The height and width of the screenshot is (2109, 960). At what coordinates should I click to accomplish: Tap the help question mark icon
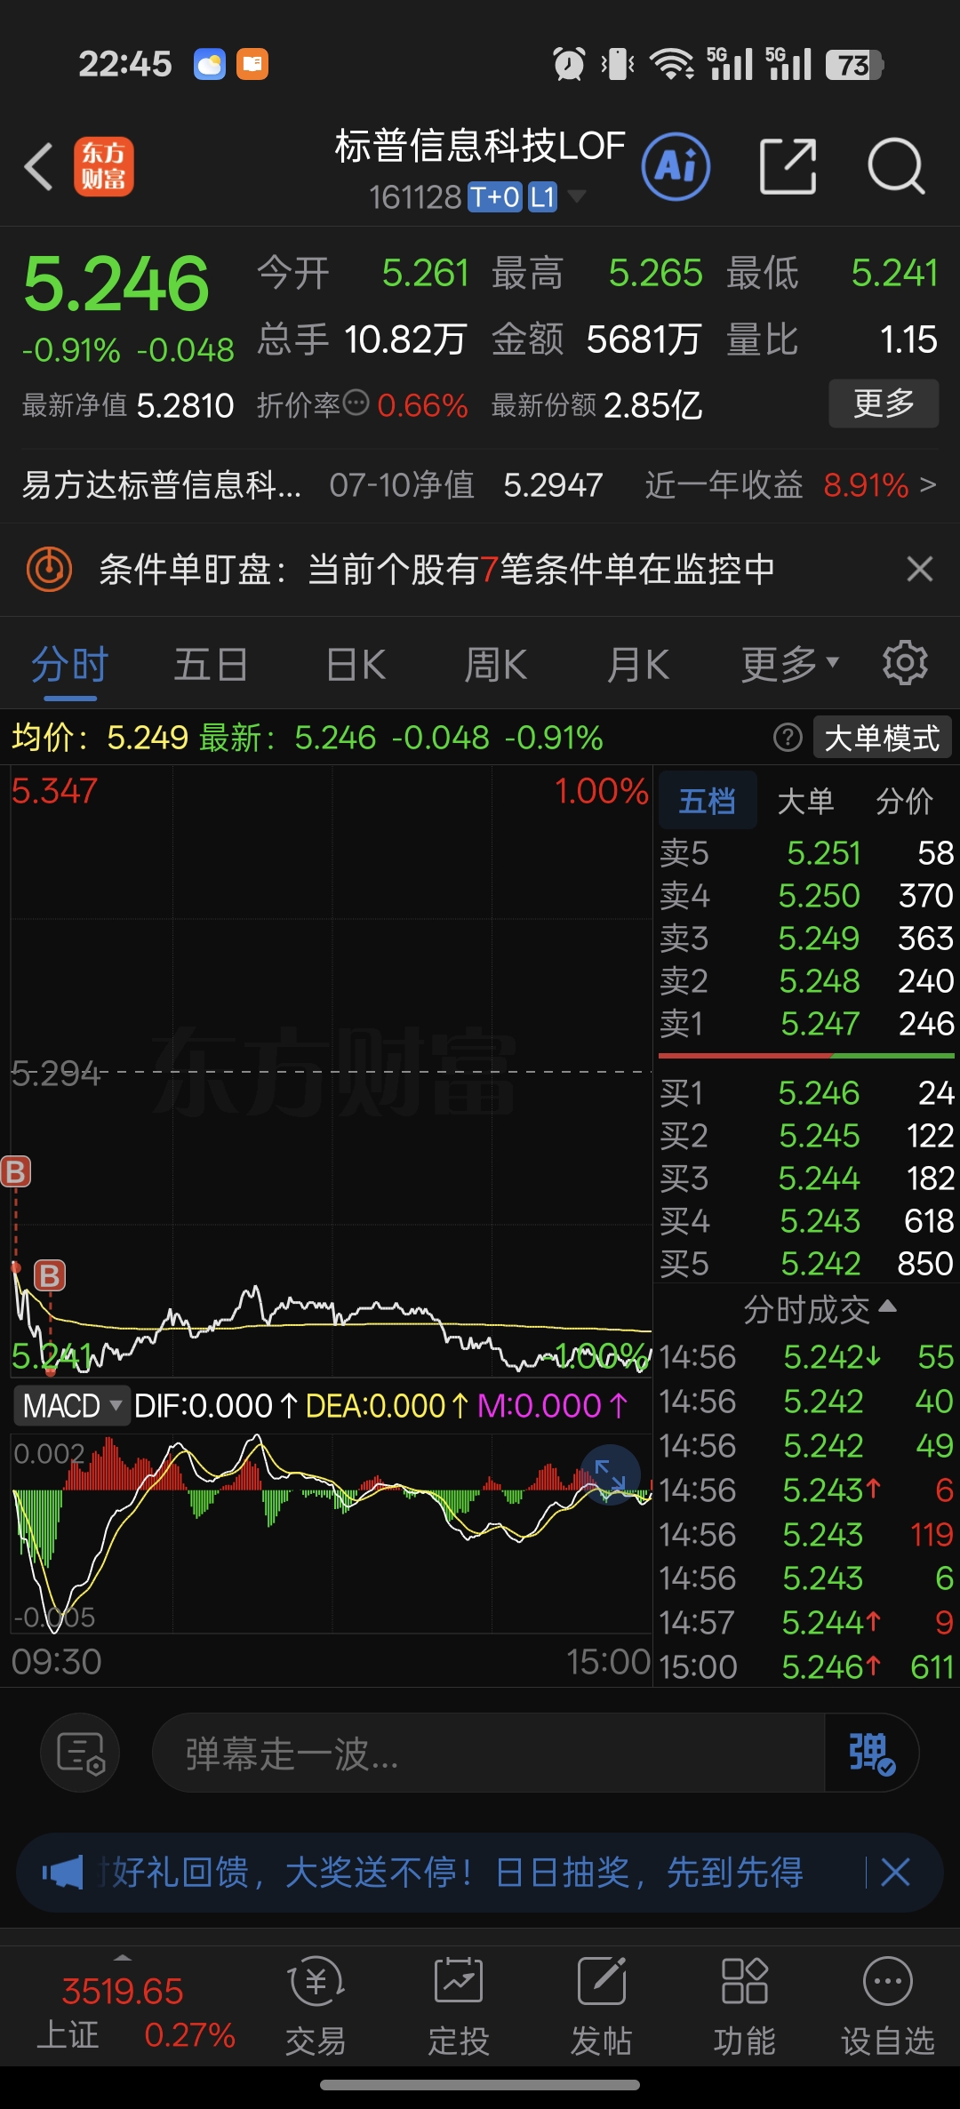coord(788,738)
